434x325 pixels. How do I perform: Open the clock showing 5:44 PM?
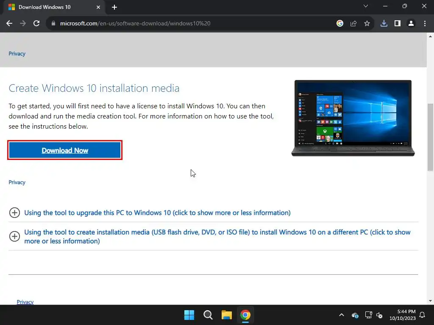[403, 315]
